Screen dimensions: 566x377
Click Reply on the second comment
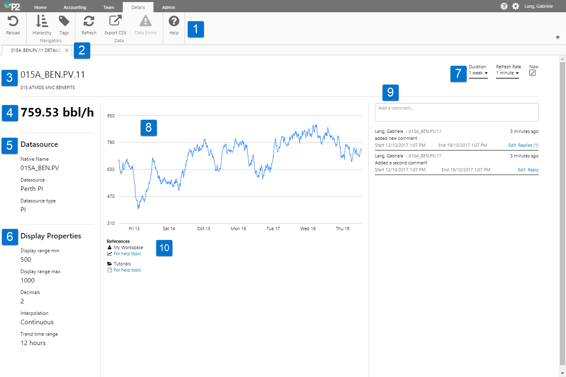[x=533, y=170]
